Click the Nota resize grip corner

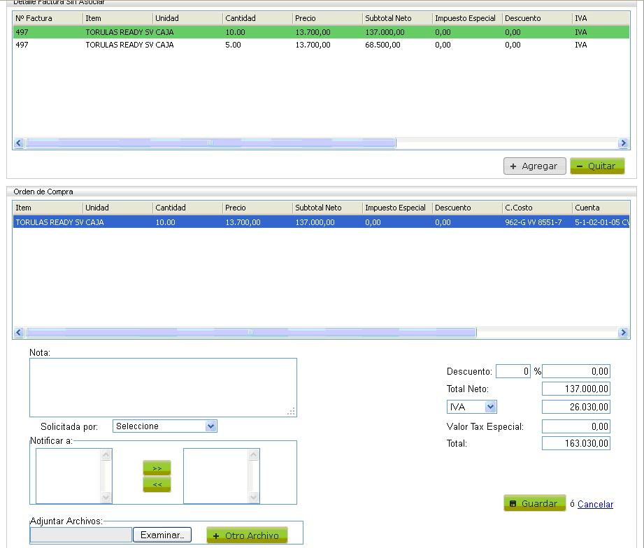coord(291,412)
